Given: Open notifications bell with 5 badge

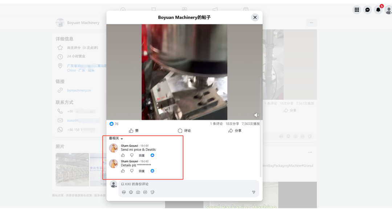Looking at the screenshot, I should point(378,10).
